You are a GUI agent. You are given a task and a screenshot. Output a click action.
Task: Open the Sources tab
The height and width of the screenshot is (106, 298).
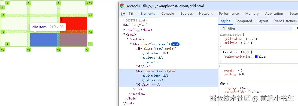pos(186,14)
